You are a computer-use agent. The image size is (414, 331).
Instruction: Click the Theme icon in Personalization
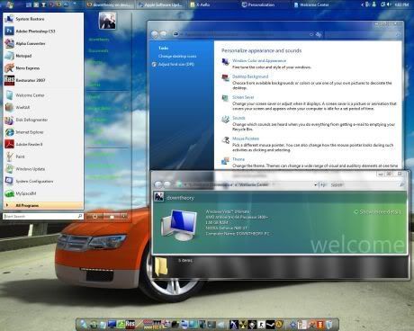click(x=225, y=161)
